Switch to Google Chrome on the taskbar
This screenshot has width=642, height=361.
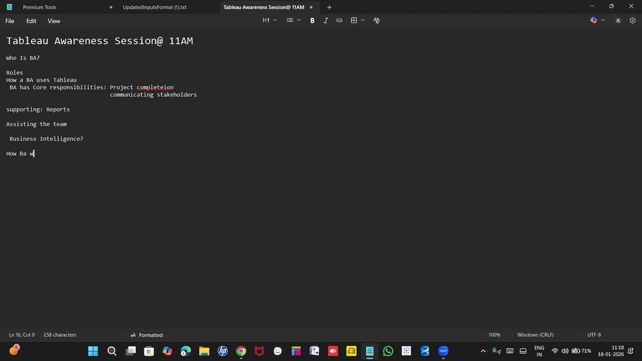(x=241, y=351)
